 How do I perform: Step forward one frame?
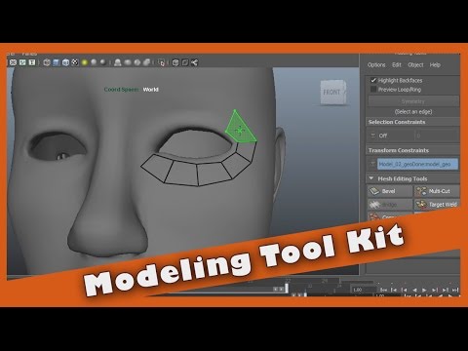click(x=445, y=290)
